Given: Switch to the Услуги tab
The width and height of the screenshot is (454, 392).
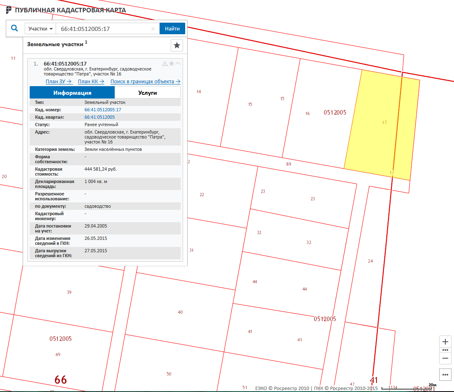Looking at the screenshot, I should coord(147,93).
